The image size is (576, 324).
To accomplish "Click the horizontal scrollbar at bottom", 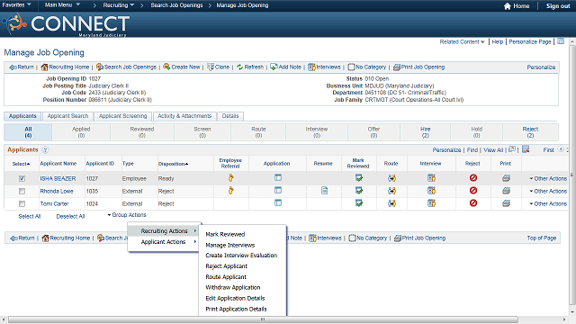I will click(263, 319).
